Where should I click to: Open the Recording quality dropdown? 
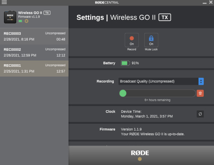coord(161,81)
